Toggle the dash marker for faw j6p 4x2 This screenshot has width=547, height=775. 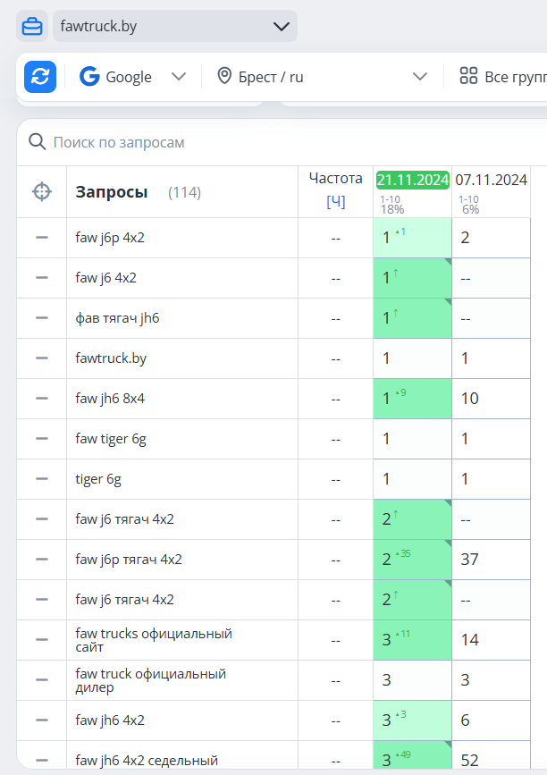(42, 238)
